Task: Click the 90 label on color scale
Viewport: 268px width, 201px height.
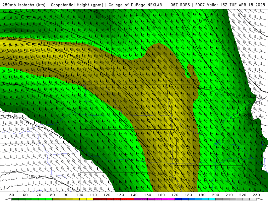Action: (66, 195)
